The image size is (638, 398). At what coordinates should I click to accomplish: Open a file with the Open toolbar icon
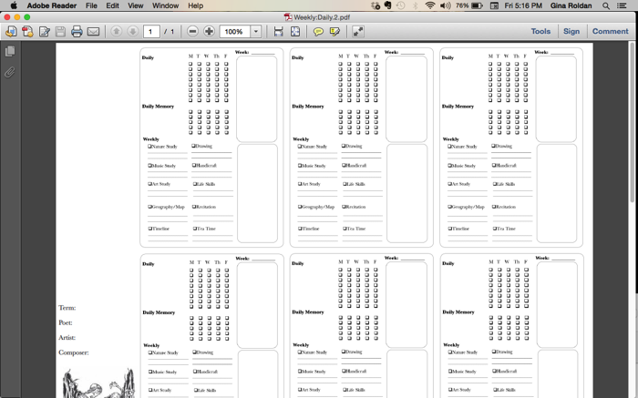11,31
